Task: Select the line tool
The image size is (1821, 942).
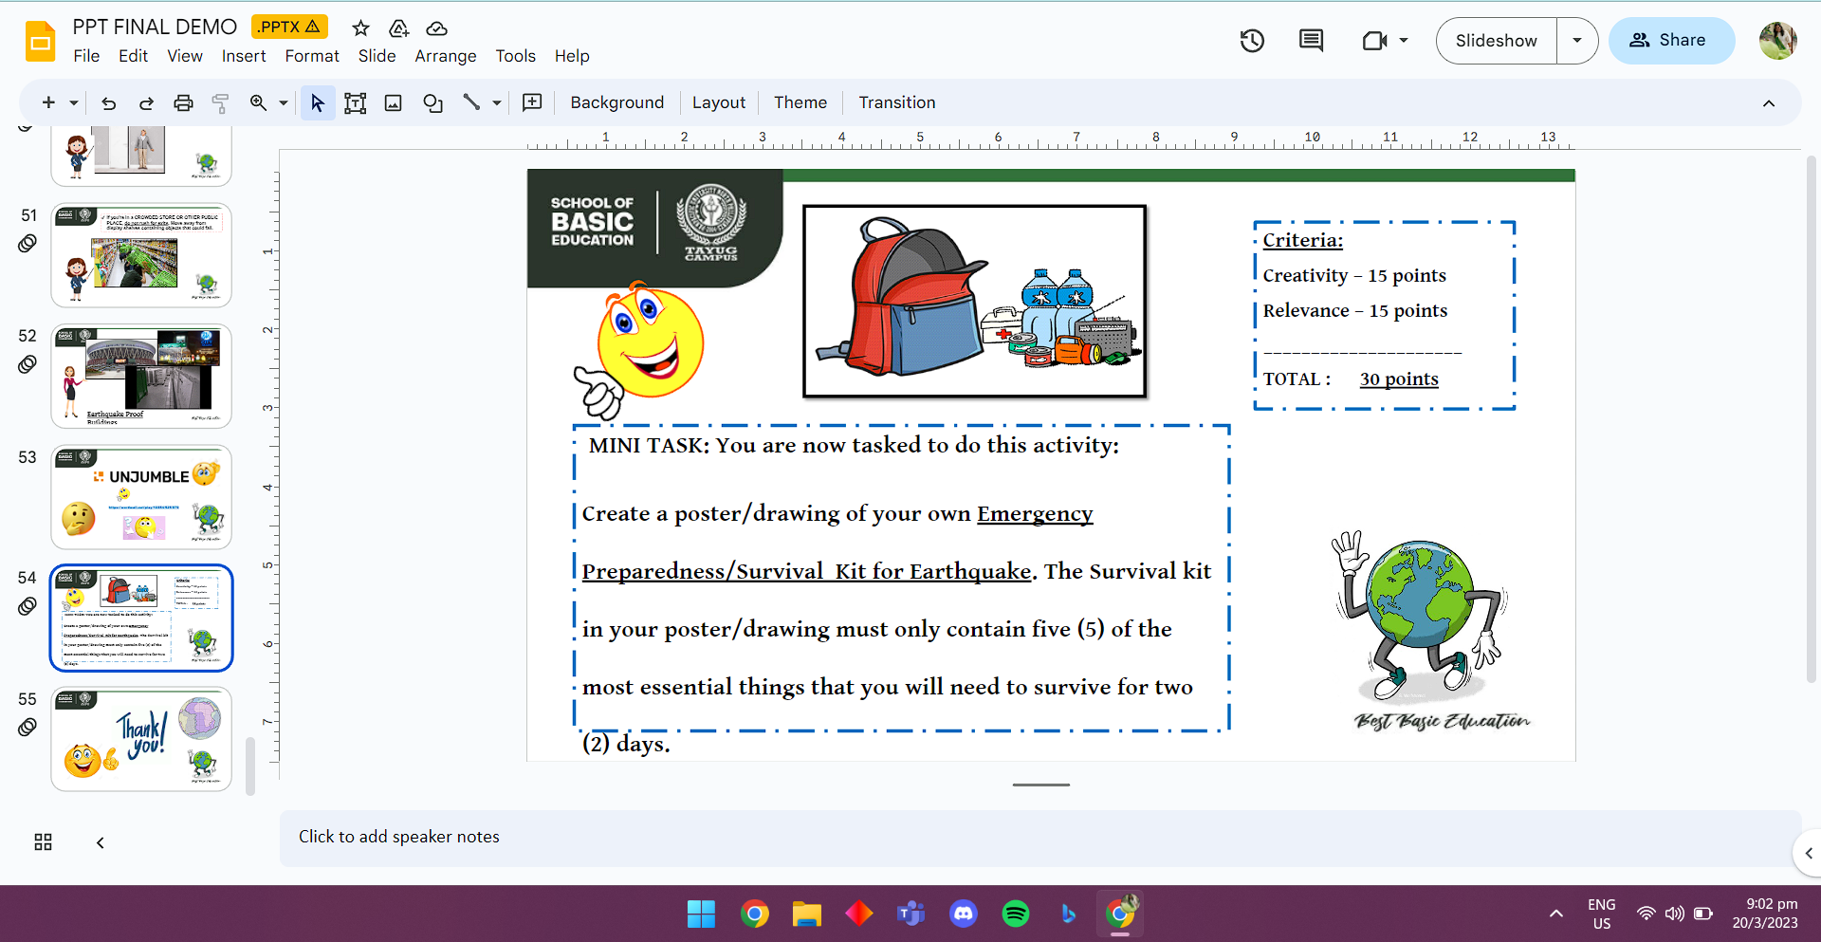Action: coord(471,102)
